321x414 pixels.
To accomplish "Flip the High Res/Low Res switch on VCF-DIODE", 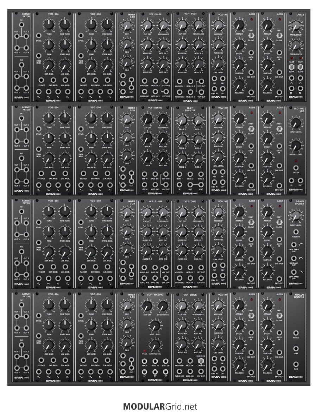I will 201,361.
